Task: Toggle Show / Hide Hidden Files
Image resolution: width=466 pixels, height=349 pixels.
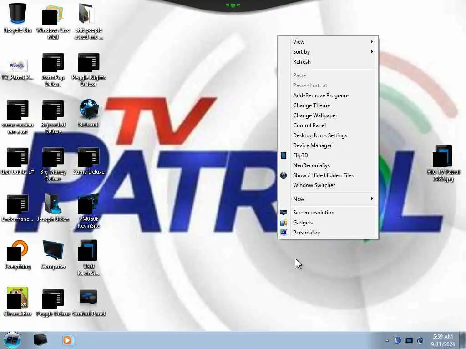Action: tap(328, 175)
